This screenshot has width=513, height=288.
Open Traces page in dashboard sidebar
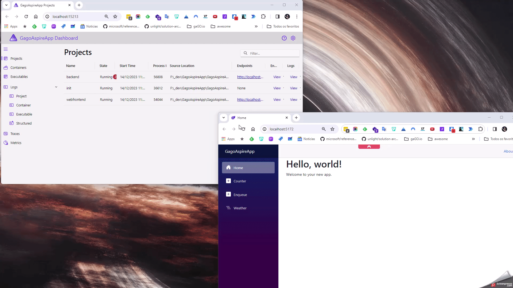click(x=15, y=134)
